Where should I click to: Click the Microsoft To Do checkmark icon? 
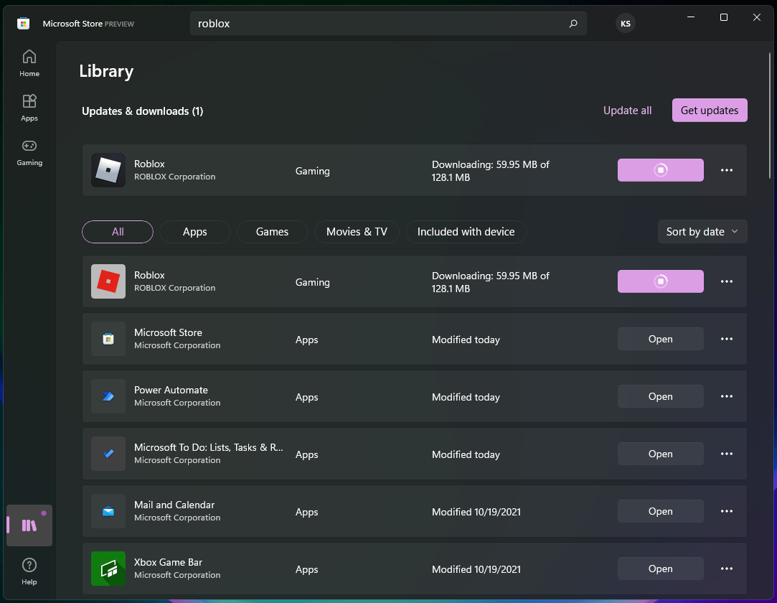point(108,454)
